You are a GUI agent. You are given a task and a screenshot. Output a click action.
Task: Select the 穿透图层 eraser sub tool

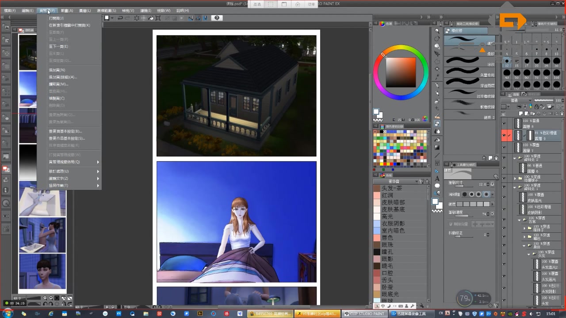(x=470, y=82)
